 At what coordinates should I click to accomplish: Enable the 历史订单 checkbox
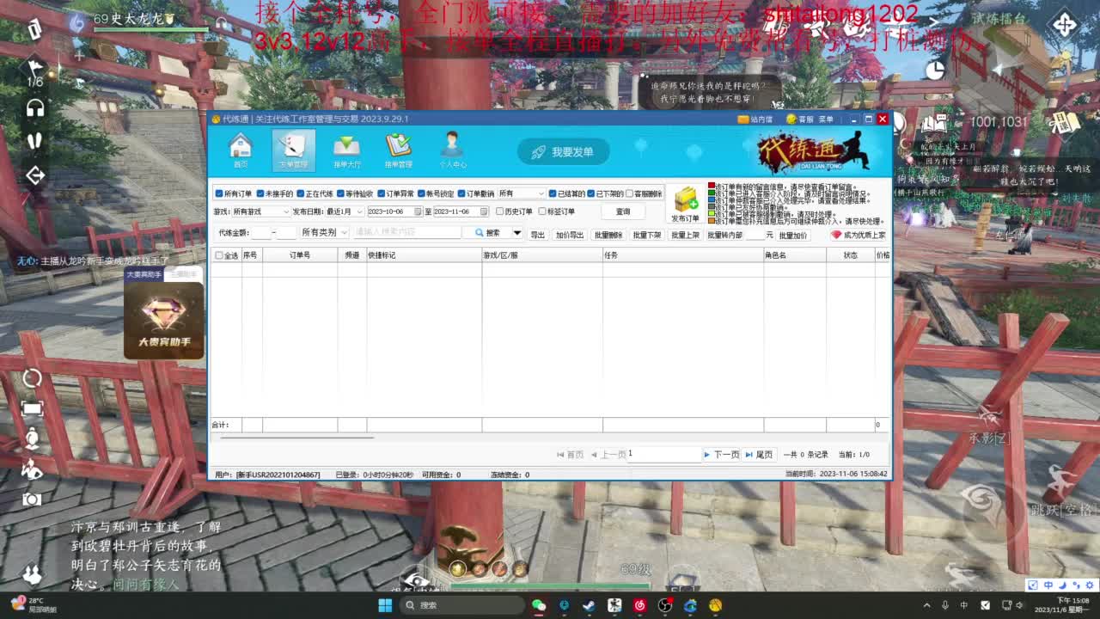(x=500, y=211)
